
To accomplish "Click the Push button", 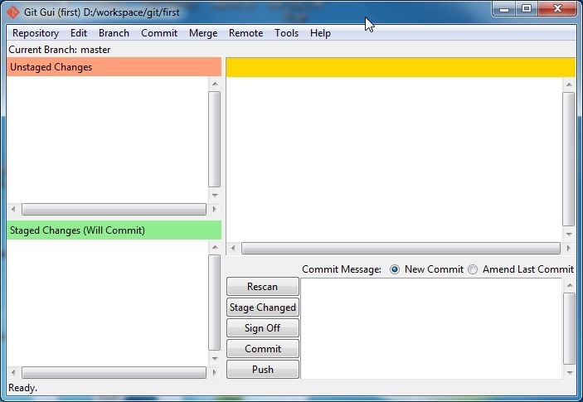I will (x=263, y=370).
